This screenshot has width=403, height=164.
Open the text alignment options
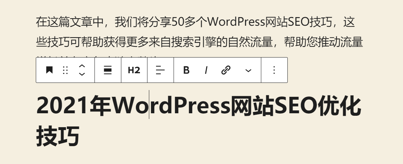(x=160, y=70)
